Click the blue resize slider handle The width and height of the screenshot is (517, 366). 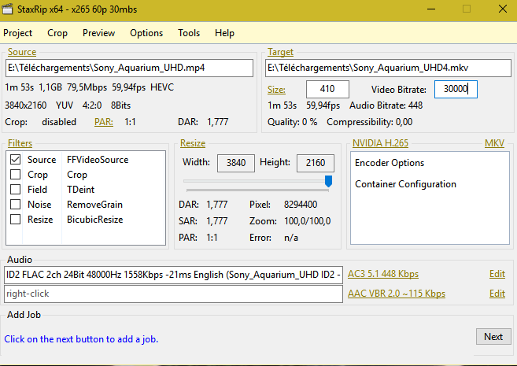[x=328, y=181]
